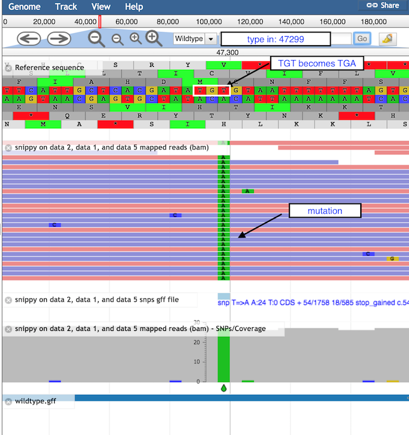Screen dimensions: 409x435
Task: Click the green SNP droplet marker
Action: pos(224,388)
